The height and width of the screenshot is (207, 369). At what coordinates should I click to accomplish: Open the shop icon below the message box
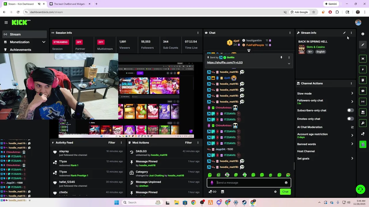223,192
